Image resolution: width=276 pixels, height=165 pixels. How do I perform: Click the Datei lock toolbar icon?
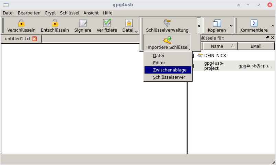(x=129, y=23)
